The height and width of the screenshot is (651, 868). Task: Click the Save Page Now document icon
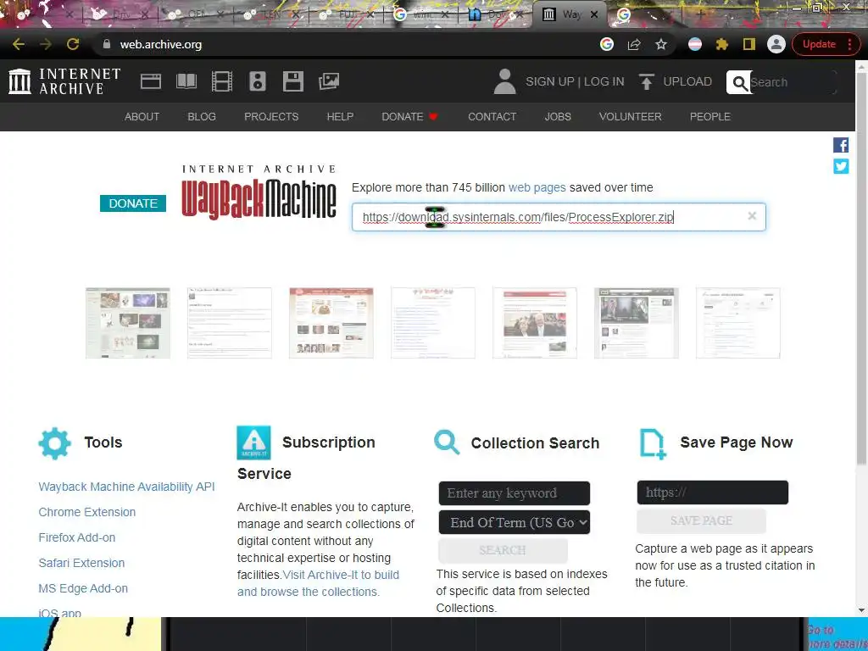tap(653, 443)
